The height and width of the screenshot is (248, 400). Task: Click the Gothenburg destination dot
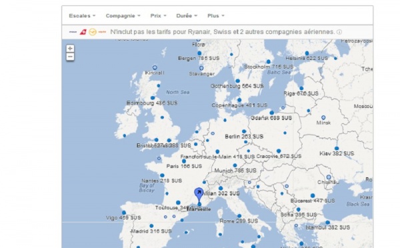pyautogui.click(x=237, y=81)
